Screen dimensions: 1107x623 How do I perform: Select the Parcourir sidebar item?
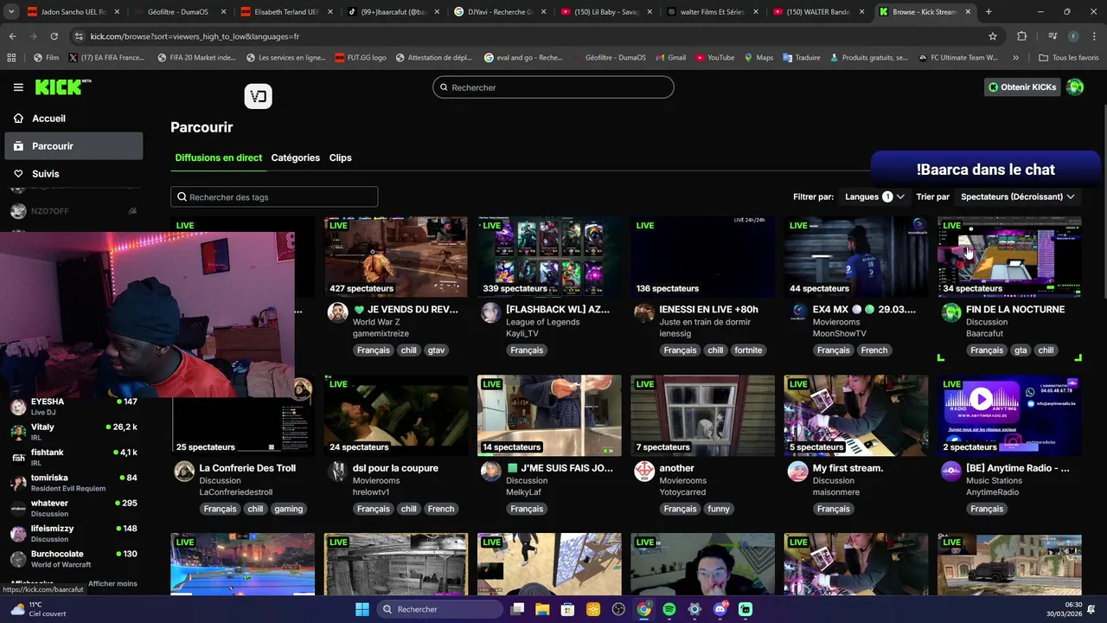pos(74,146)
